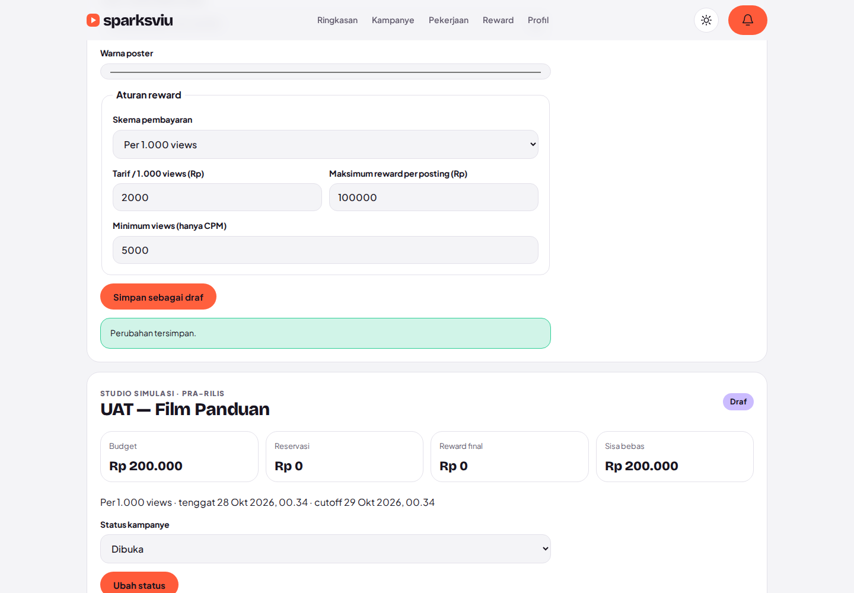Screen dimensions: 854x593
Task: Select the 'UAT — Film Panduan' title
Action: coord(185,409)
